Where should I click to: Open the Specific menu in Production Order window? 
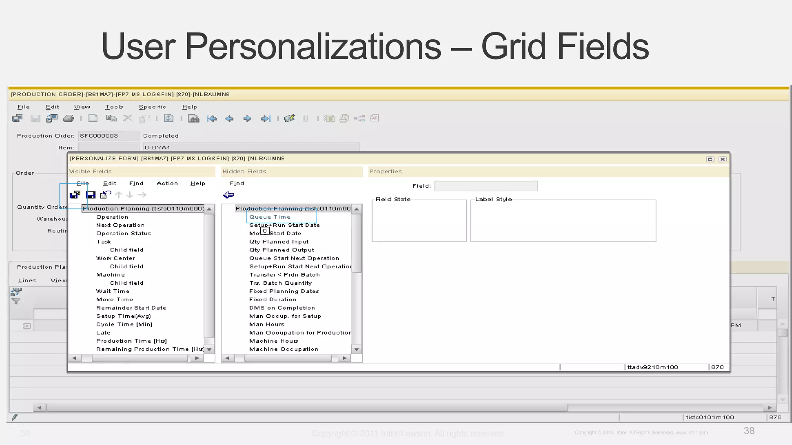[152, 107]
